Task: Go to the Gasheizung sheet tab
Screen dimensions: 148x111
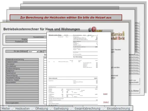Action: click(61, 108)
